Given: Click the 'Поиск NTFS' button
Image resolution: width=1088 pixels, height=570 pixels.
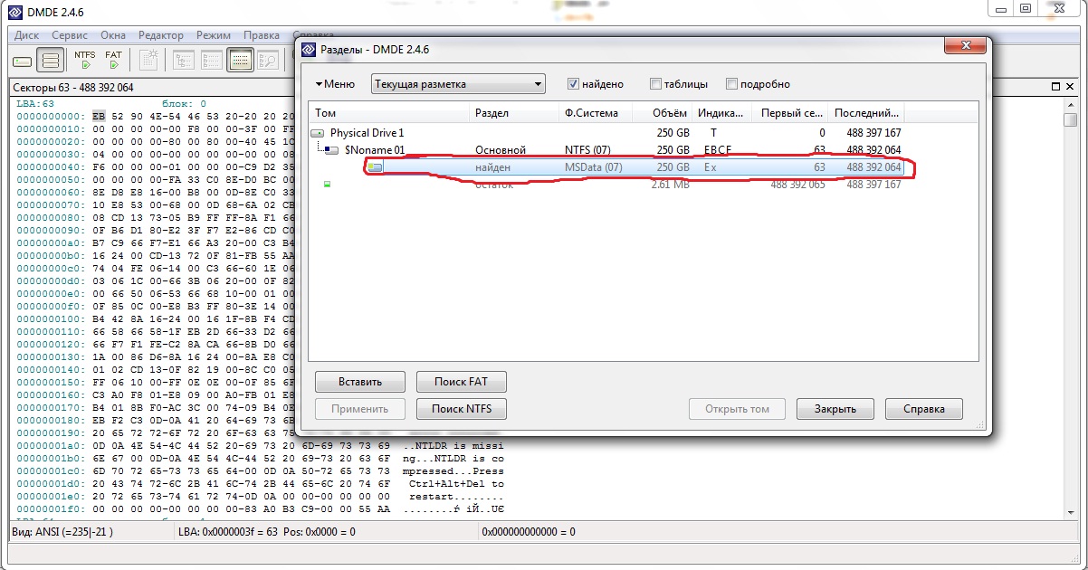Looking at the screenshot, I should tap(461, 409).
